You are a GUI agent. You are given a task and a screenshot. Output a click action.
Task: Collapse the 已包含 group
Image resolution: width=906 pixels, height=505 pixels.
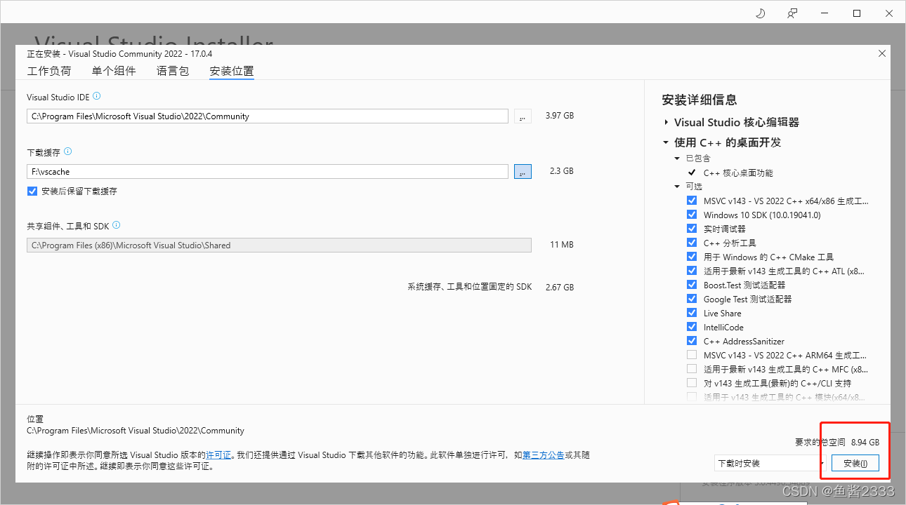click(x=677, y=159)
